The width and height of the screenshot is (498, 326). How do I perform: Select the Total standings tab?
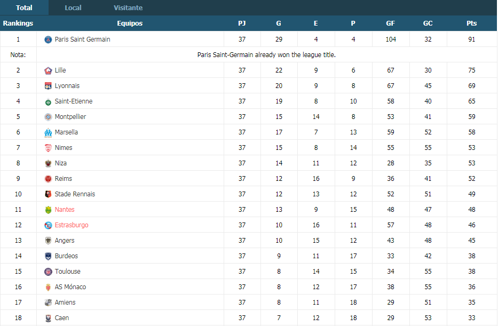(24, 7)
